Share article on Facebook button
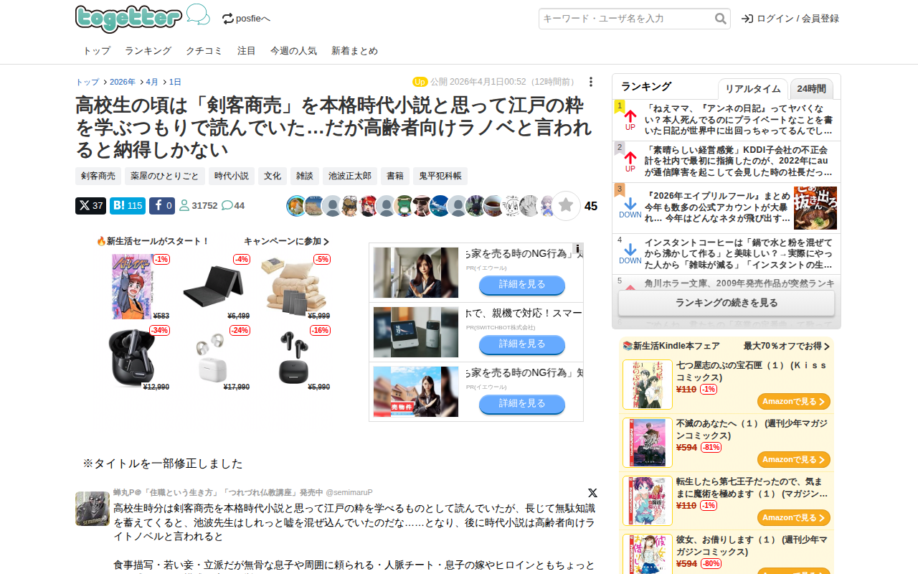The image size is (918, 574). pyautogui.click(x=162, y=206)
